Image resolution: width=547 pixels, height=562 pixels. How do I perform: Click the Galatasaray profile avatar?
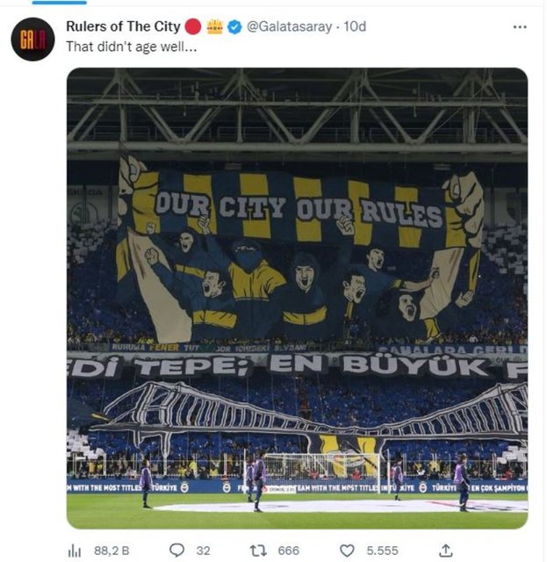[32, 40]
